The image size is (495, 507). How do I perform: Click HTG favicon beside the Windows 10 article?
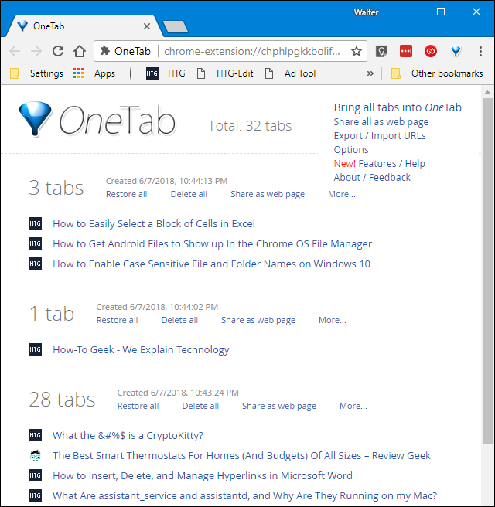click(36, 264)
